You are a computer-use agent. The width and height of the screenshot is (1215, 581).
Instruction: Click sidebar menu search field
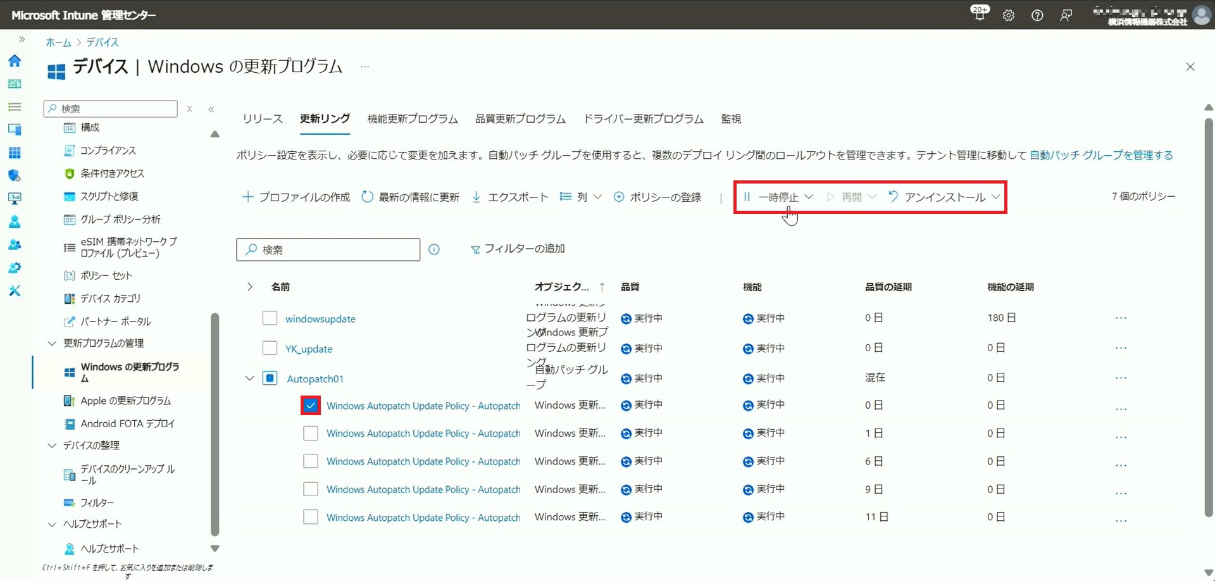(x=111, y=108)
